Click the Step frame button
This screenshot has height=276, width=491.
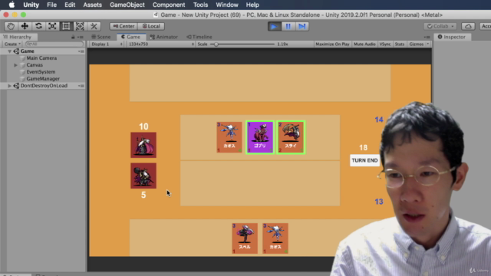click(302, 26)
